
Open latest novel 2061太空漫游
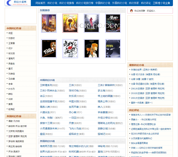pos(148,89)
